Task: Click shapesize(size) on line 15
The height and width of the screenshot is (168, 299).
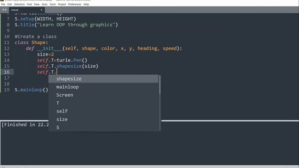Action: tap(77, 66)
